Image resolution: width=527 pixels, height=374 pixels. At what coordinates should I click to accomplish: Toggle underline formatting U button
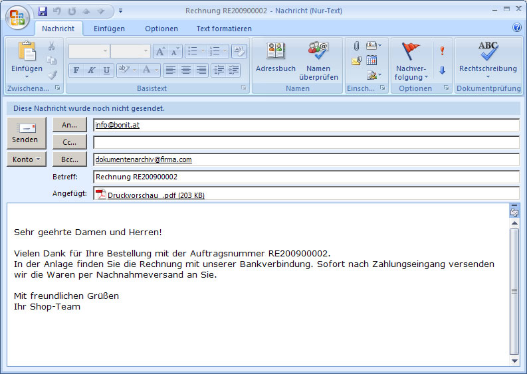(106, 70)
